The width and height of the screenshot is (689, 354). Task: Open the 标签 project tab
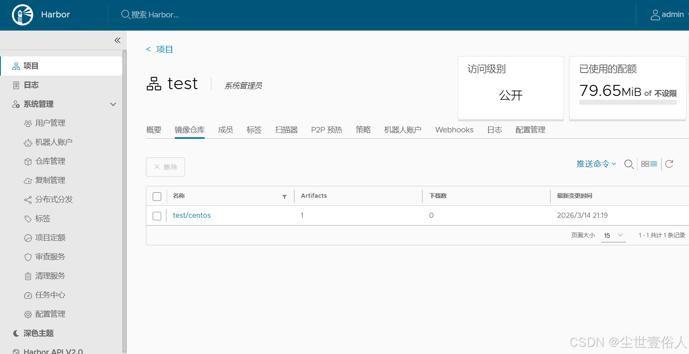(x=254, y=130)
